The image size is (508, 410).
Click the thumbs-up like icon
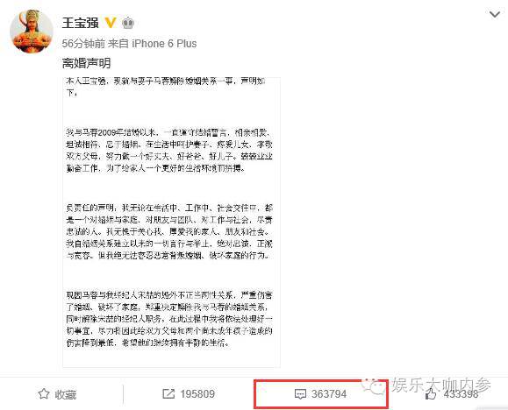point(431,393)
